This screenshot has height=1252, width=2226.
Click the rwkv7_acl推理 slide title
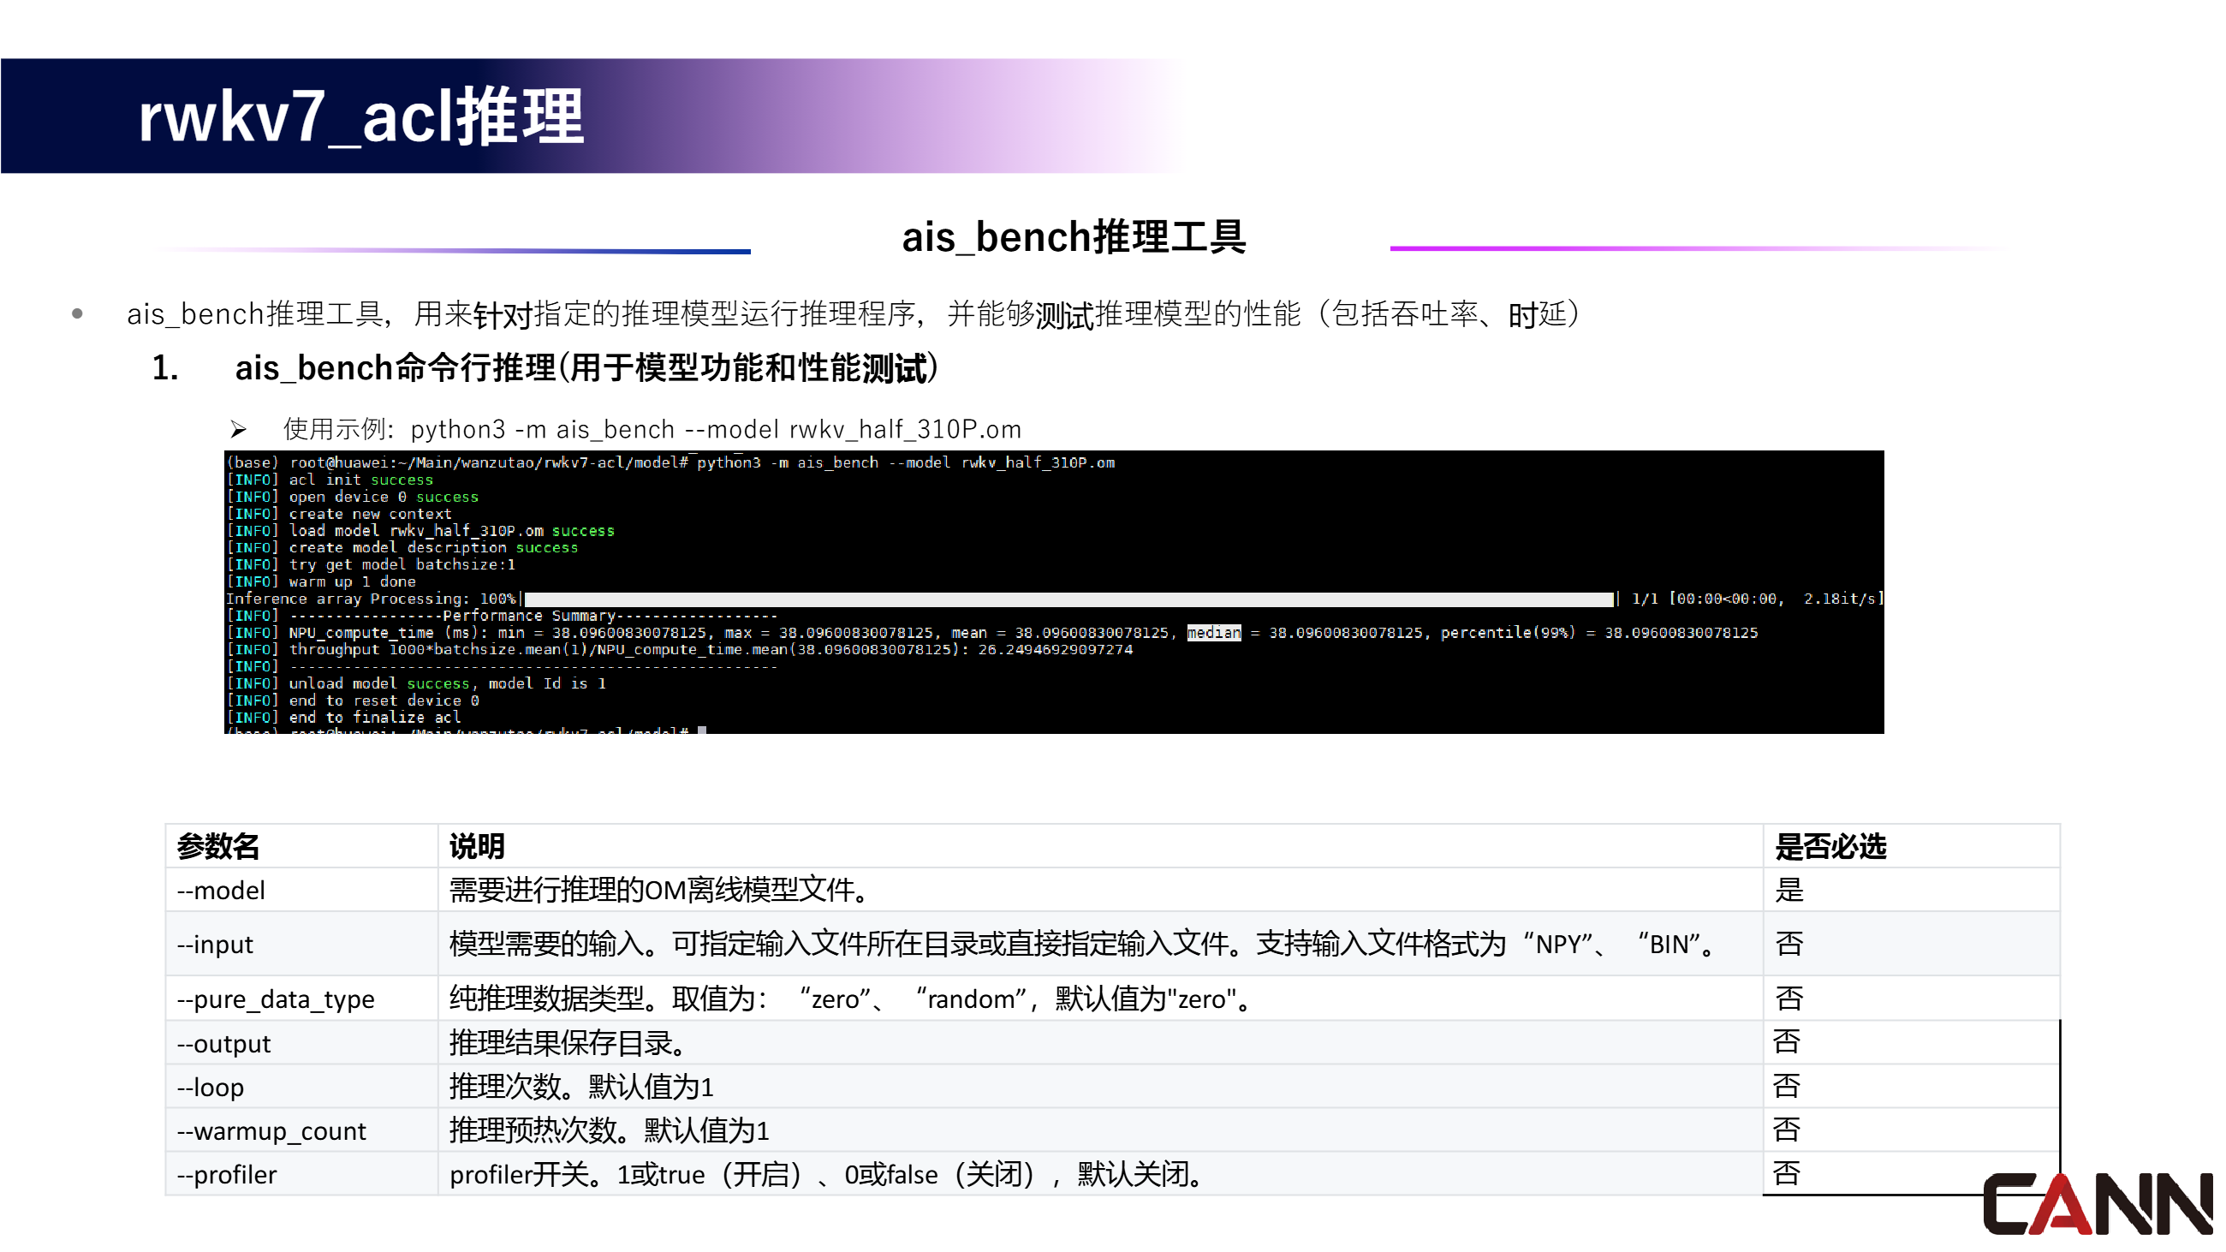361,116
